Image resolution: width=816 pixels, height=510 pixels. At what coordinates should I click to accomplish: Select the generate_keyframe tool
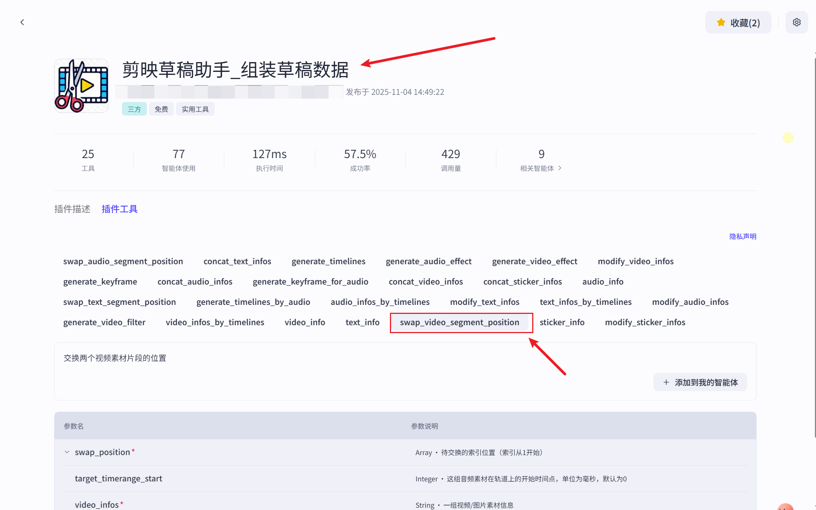click(x=100, y=282)
